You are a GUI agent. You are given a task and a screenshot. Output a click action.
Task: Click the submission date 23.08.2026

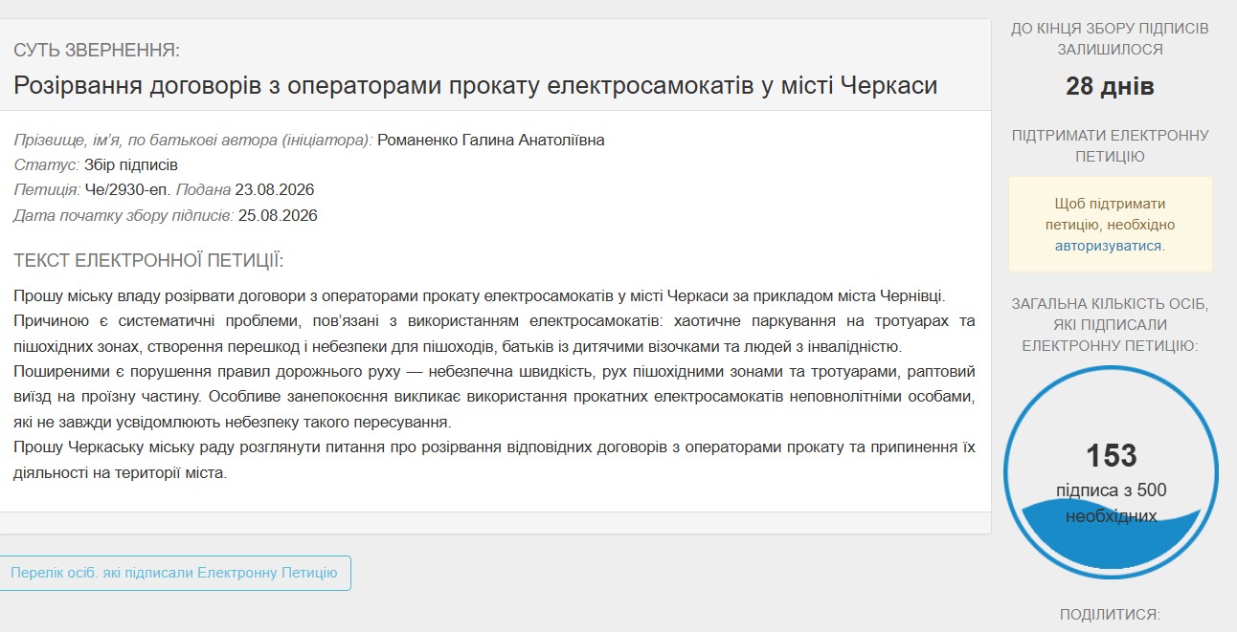tap(275, 189)
